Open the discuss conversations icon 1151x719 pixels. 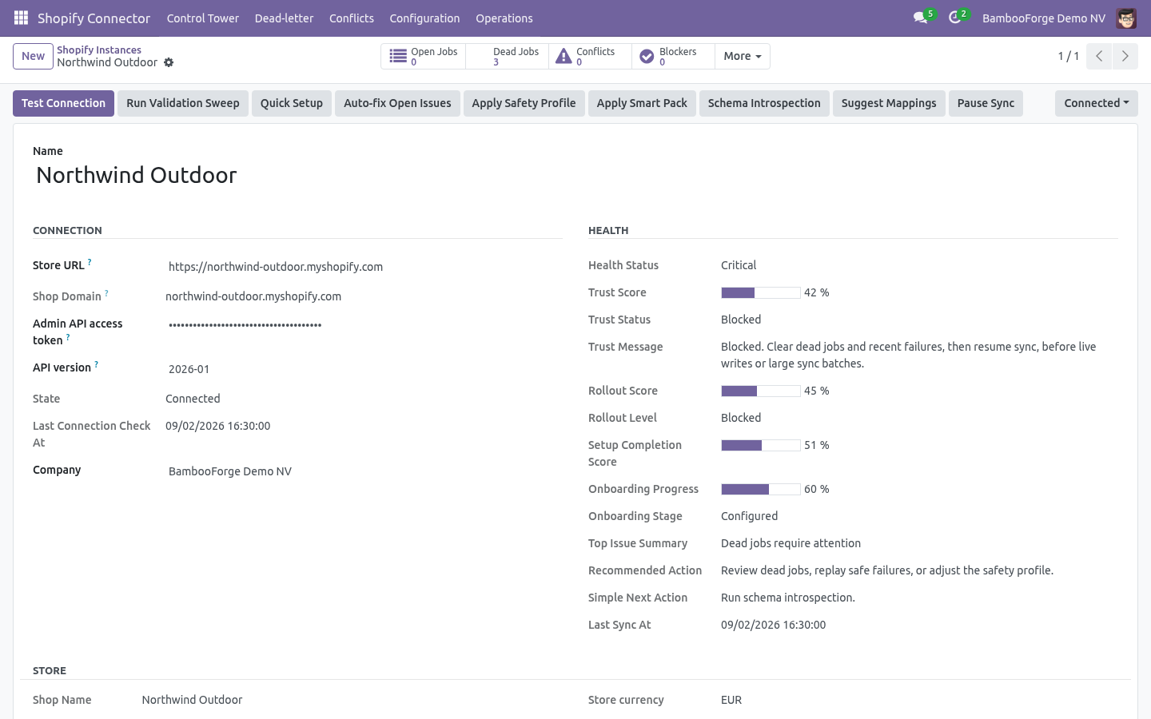921,18
